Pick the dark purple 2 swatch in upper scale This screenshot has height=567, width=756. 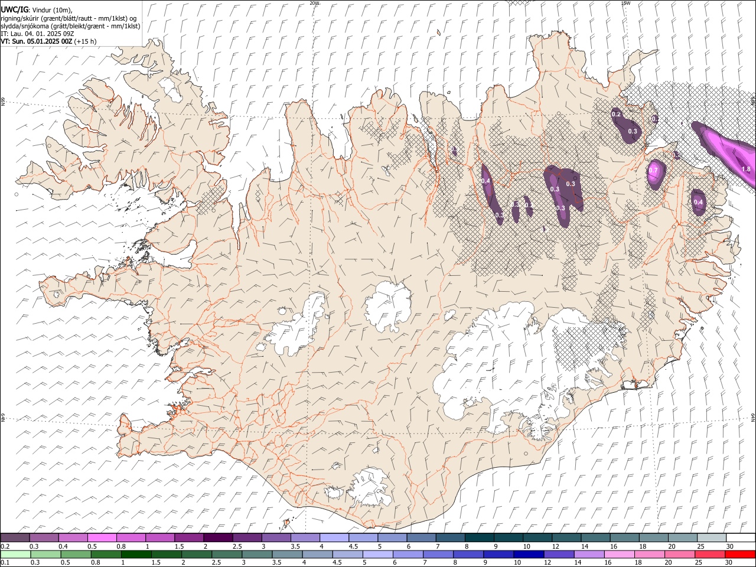tap(218, 537)
